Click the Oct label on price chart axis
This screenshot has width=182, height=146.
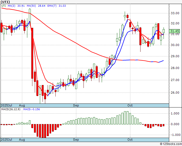130,105
